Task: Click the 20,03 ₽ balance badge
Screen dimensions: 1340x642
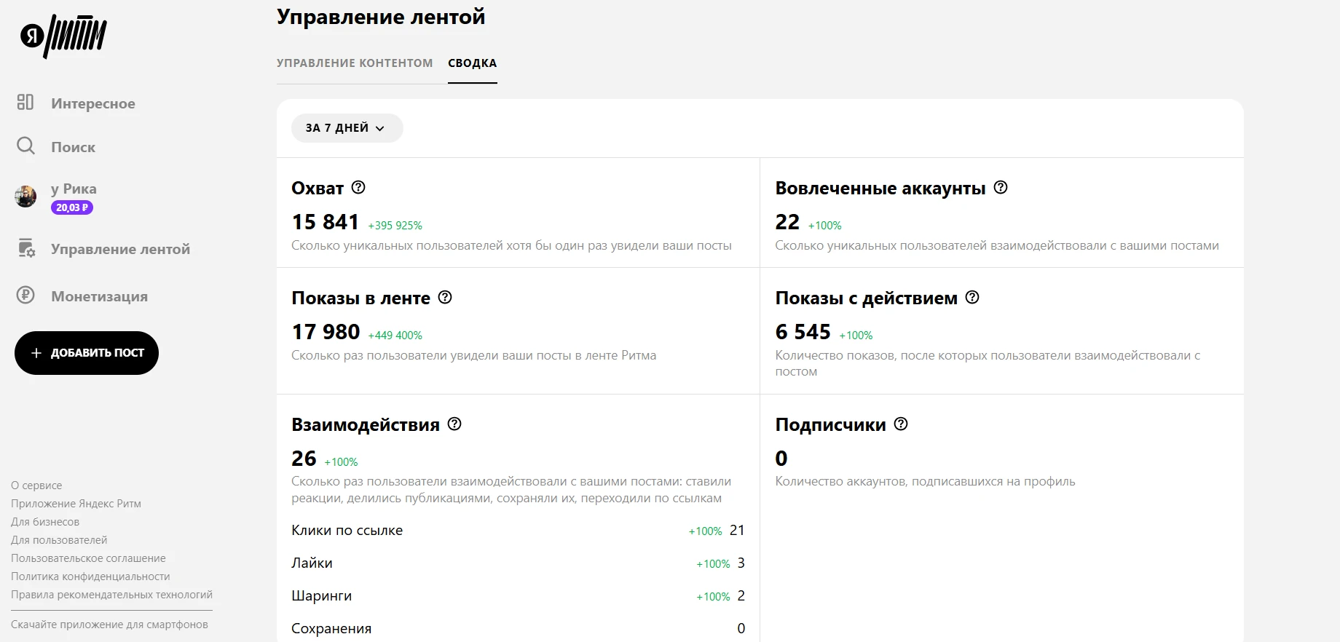Action: [x=72, y=207]
